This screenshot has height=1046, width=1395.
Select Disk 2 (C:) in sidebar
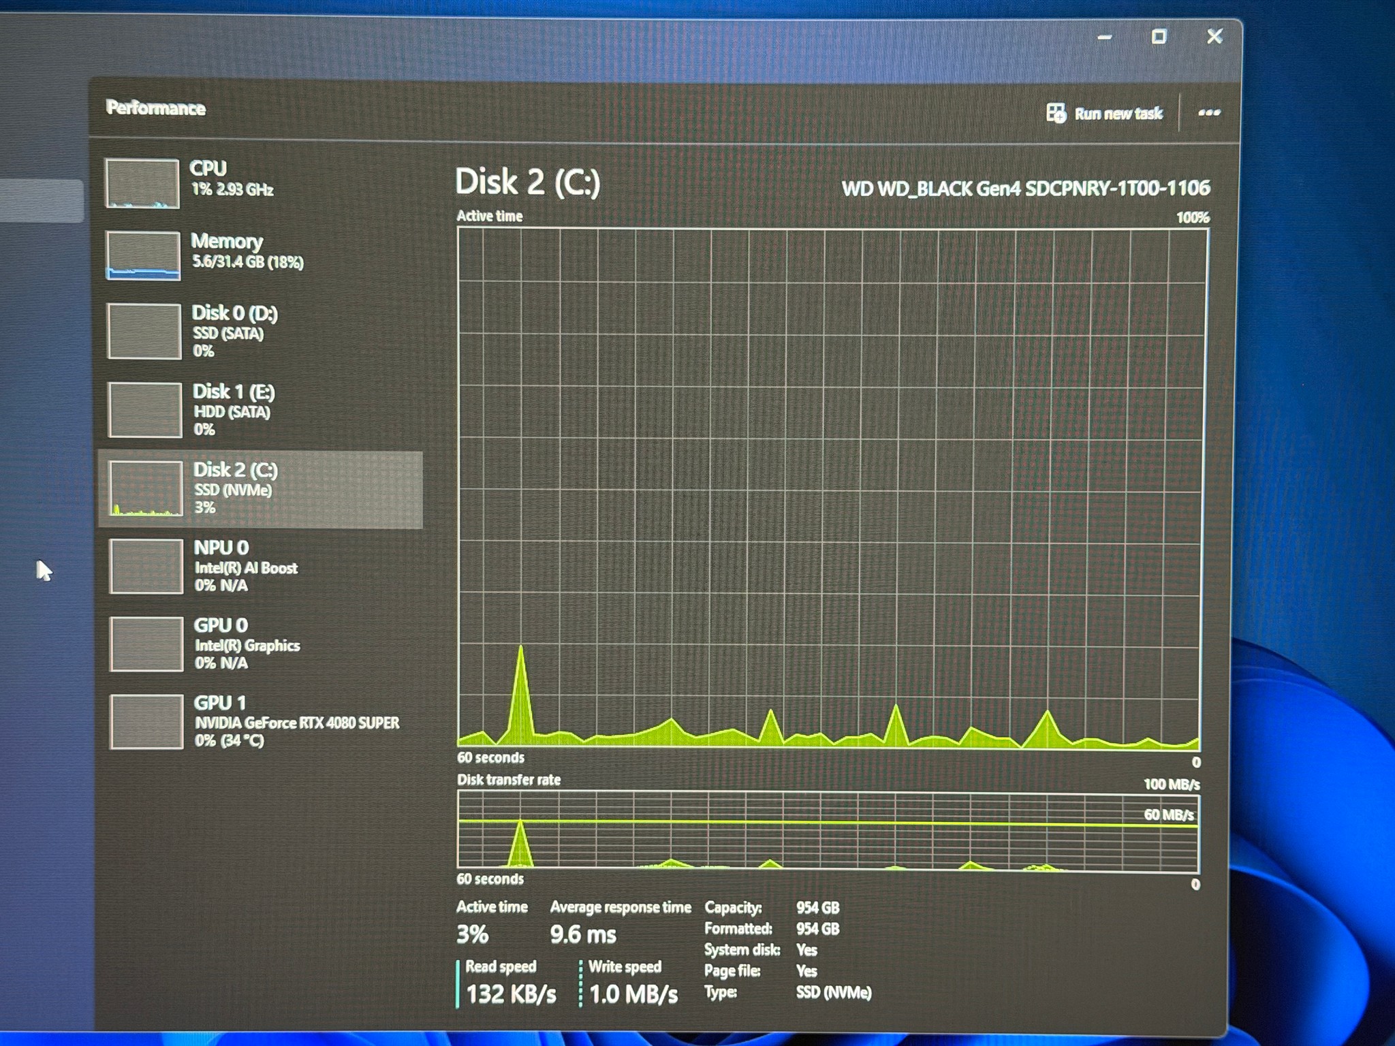click(x=261, y=489)
